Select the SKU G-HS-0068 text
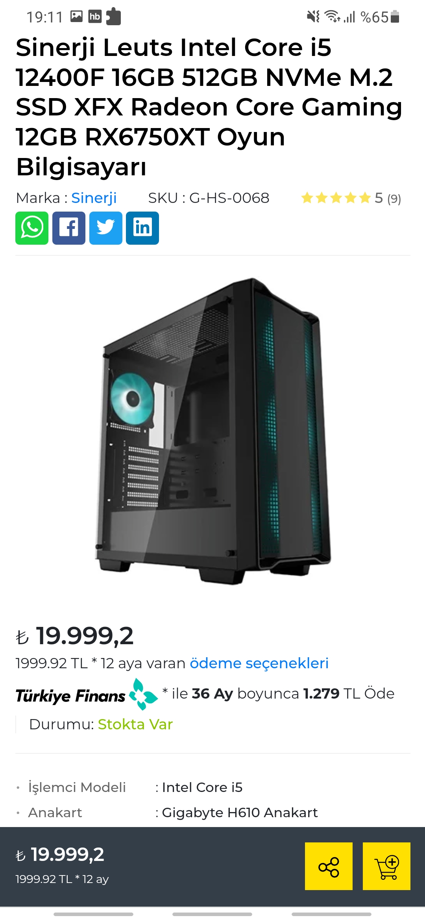 [209, 198]
